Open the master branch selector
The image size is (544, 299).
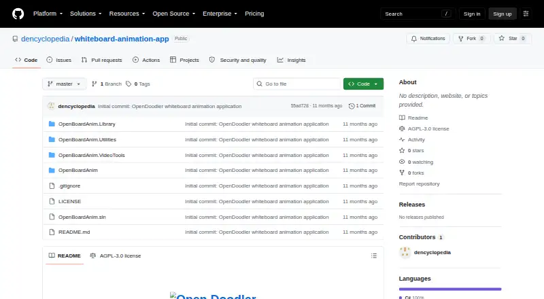pyautogui.click(x=64, y=84)
